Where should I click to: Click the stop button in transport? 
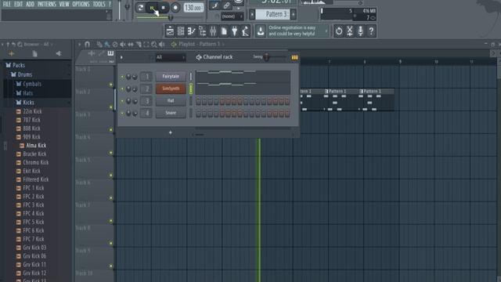pyautogui.click(x=164, y=7)
